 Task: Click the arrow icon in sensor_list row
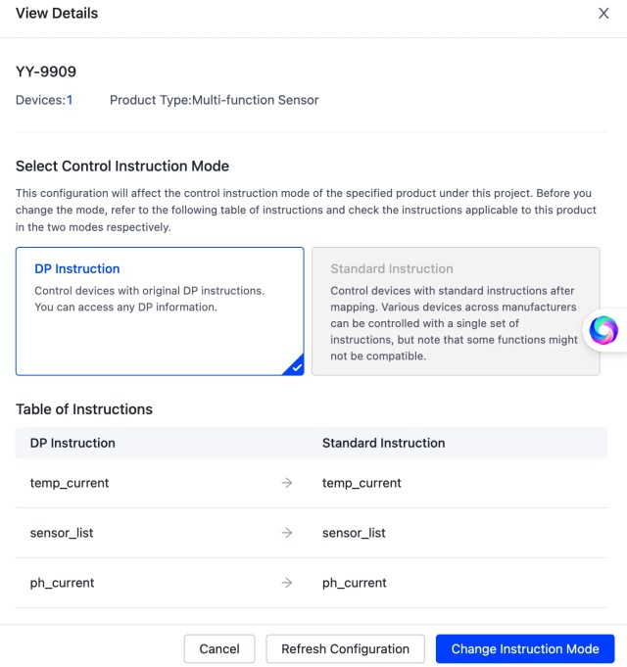(287, 533)
